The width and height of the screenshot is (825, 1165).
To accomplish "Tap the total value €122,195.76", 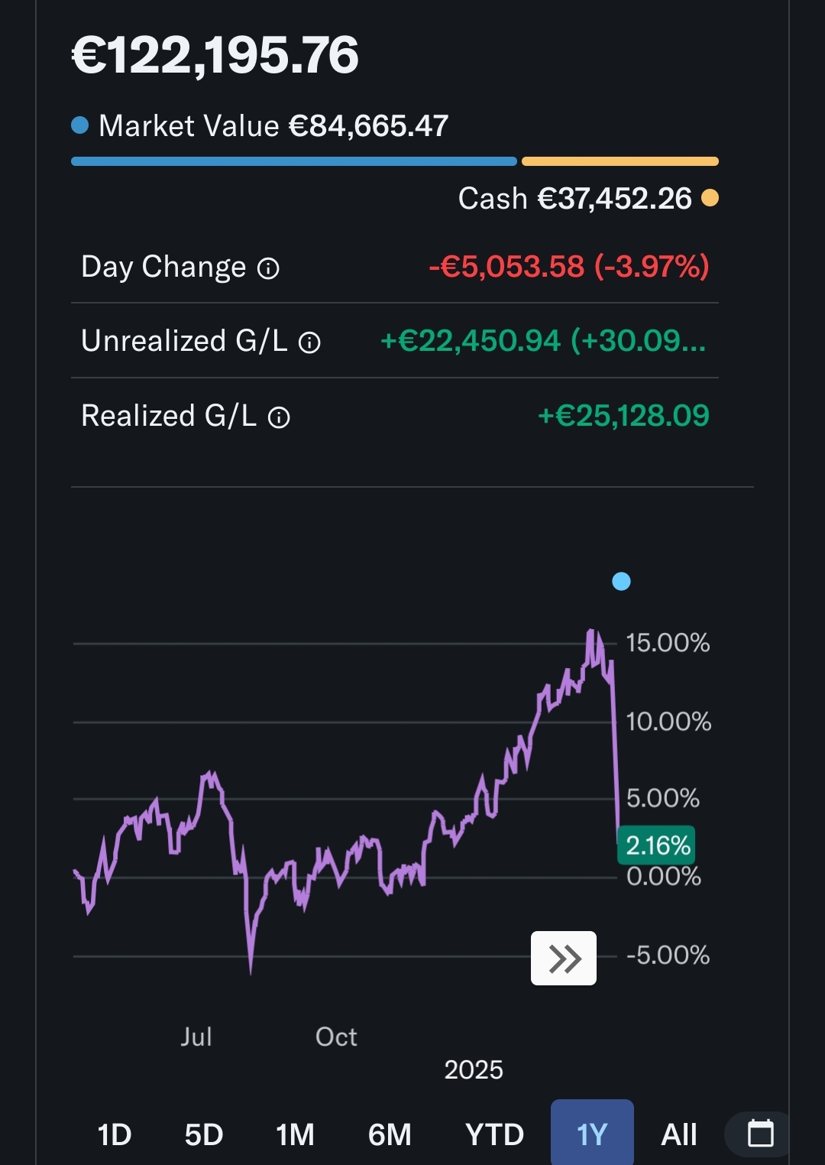I will (215, 55).
